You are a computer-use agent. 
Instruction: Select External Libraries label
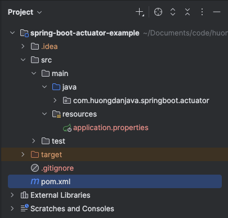60,195
